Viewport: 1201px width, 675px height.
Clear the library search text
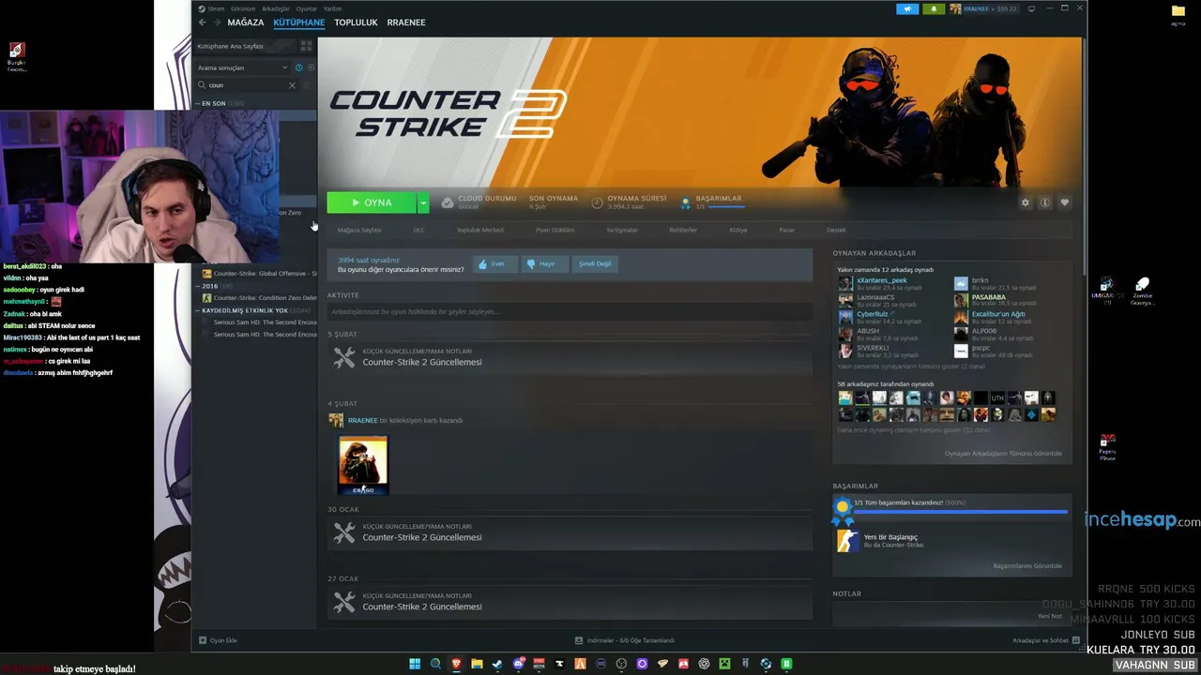[x=292, y=85]
